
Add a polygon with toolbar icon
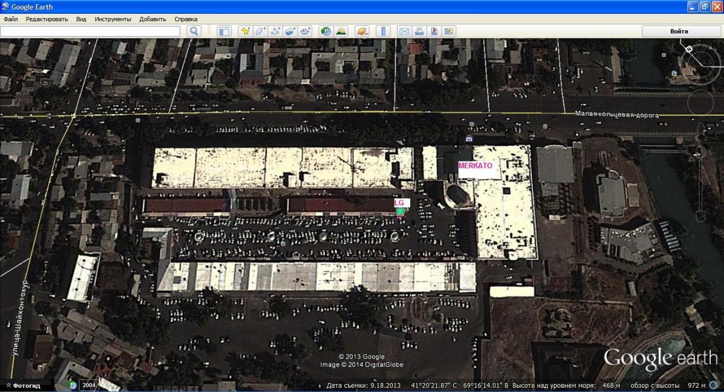[260, 31]
